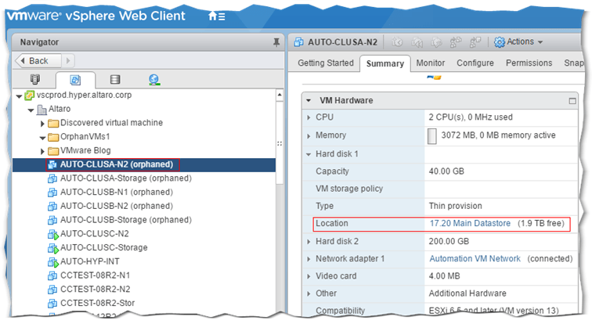Expand the VMware Blog folder
This screenshot has height=324, width=592.
[x=42, y=151]
